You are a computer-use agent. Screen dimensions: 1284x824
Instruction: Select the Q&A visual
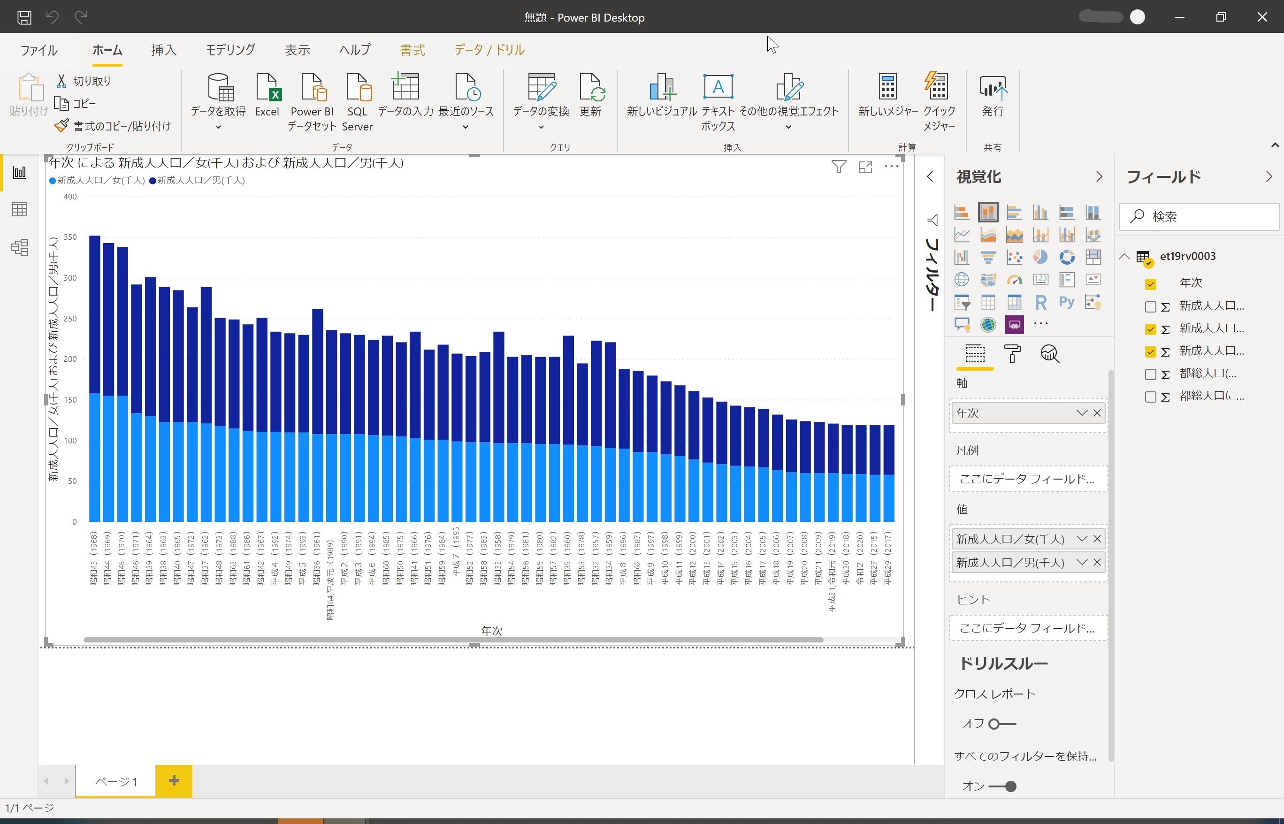point(962,325)
